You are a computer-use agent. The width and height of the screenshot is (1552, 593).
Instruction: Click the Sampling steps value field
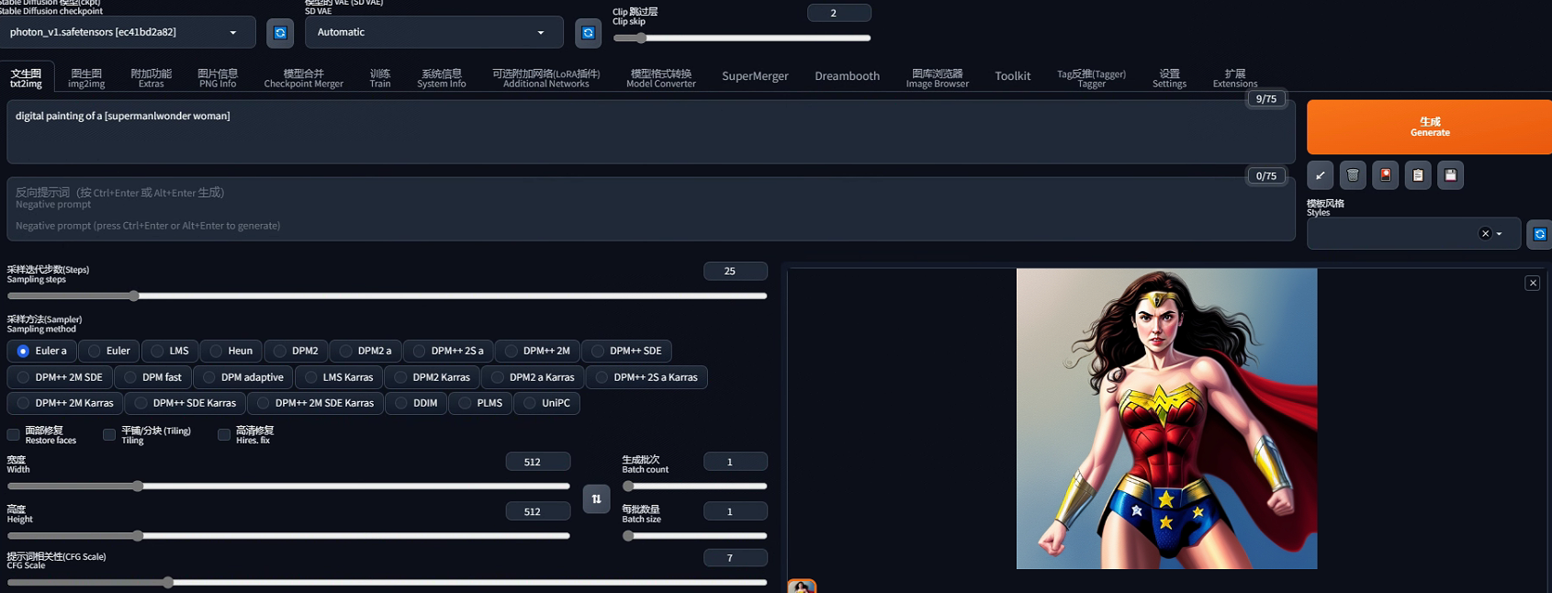pyautogui.click(x=735, y=271)
